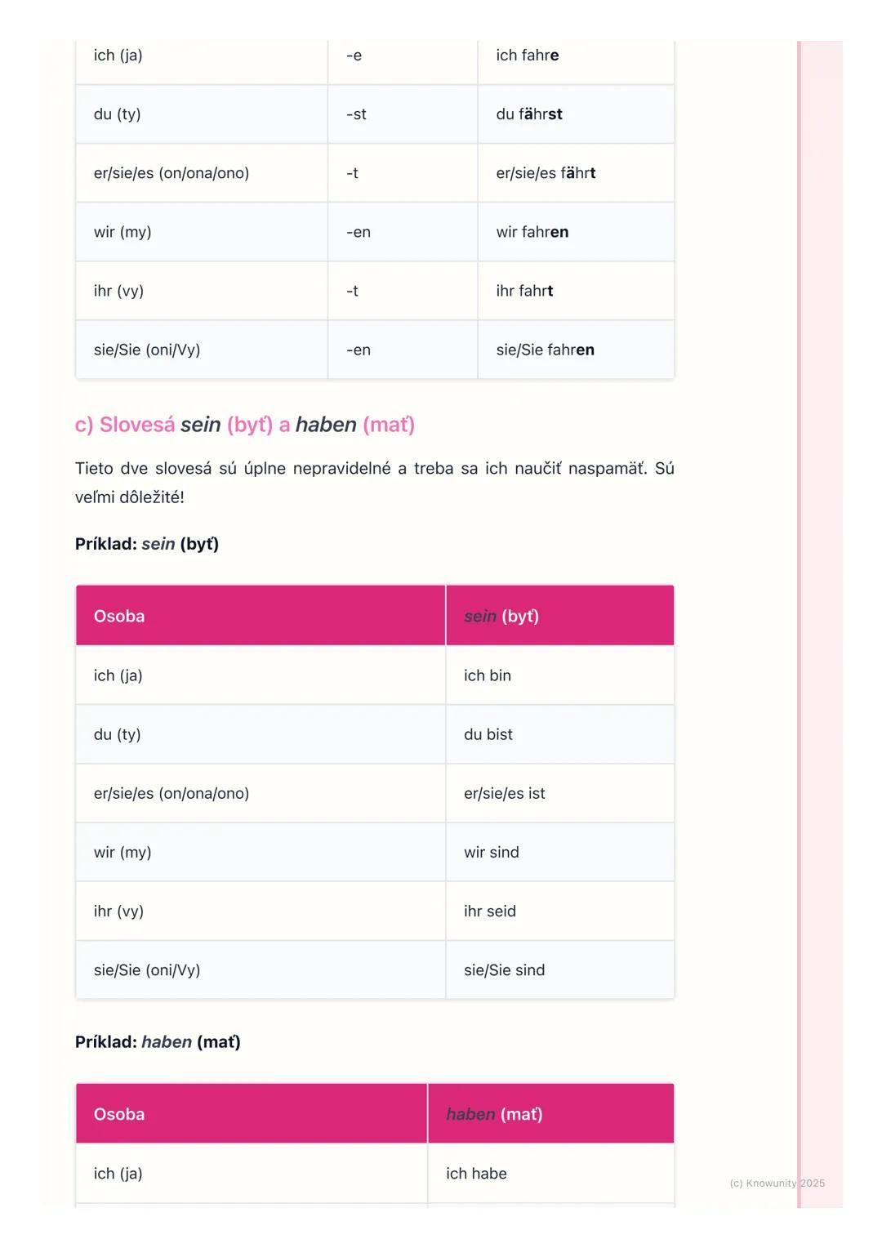Image resolution: width=882 pixels, height=1248 pixels.
Task: Click the paragraph starting with "Tieto dve slovesá"
Action: tap(374, 483)
